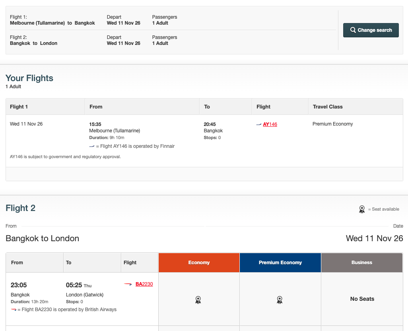Screen dimensions: 408x331
Task: Select the Premium Economy seat available icon
Action: click(280, 300)
